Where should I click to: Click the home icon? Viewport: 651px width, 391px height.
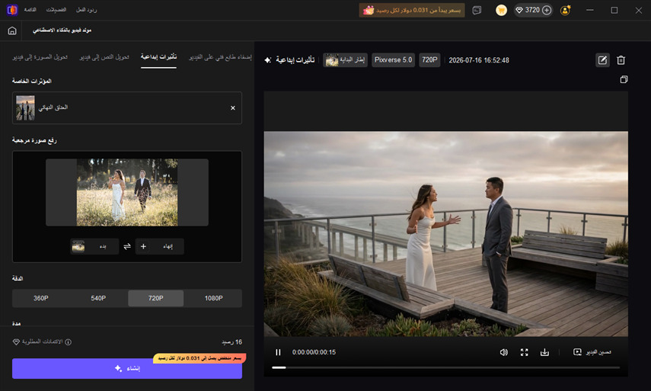tap(12, 30)
